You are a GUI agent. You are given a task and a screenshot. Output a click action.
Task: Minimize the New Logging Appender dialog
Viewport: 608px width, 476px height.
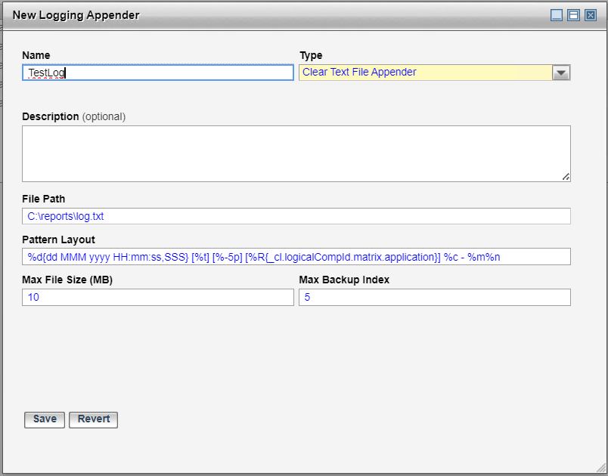[x=557, y=15]
